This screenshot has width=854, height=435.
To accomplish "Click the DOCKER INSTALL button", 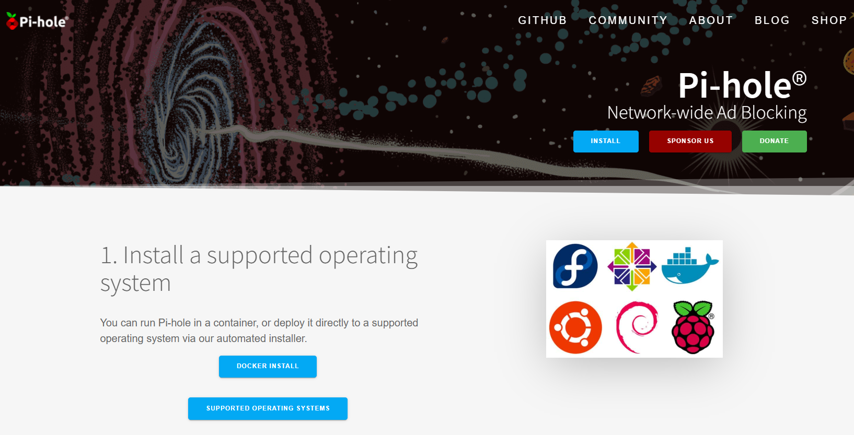I will tap(268, 367).
